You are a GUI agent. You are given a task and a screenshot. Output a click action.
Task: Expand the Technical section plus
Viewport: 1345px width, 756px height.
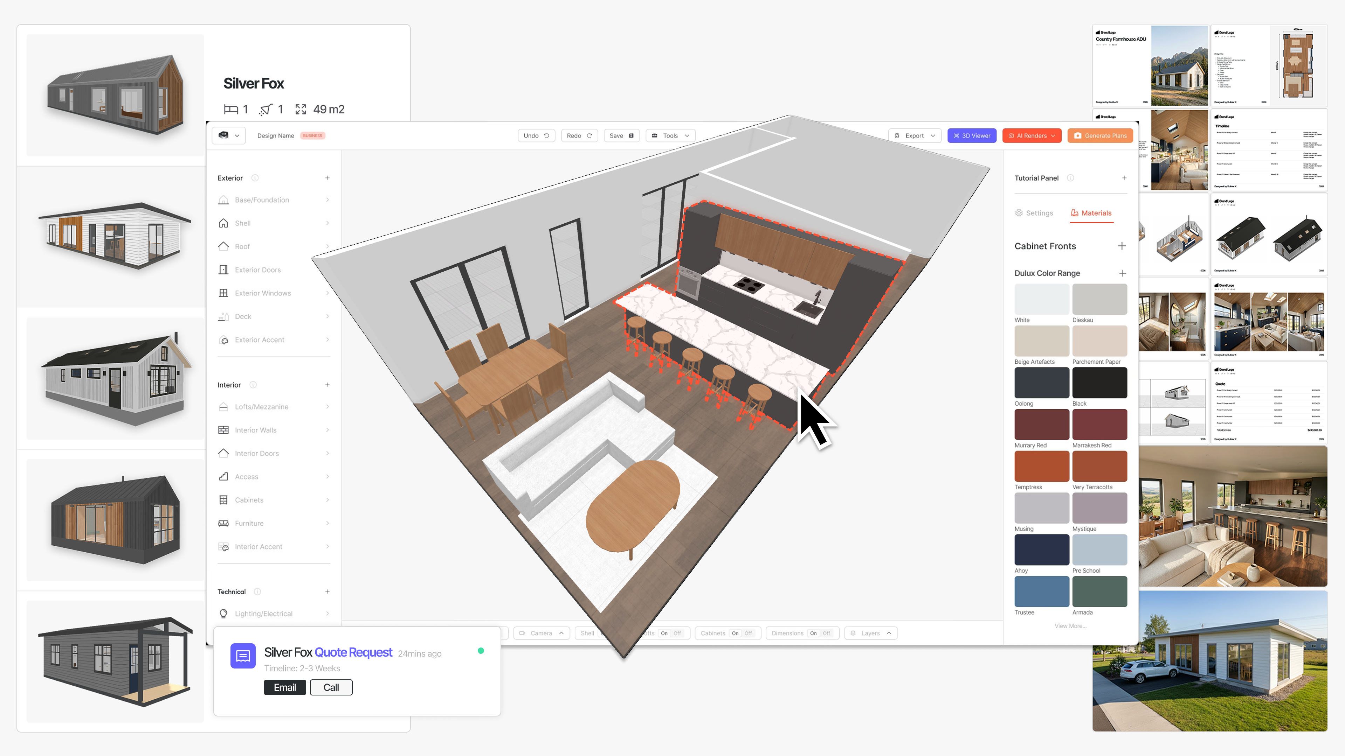[x=327, y=591]
